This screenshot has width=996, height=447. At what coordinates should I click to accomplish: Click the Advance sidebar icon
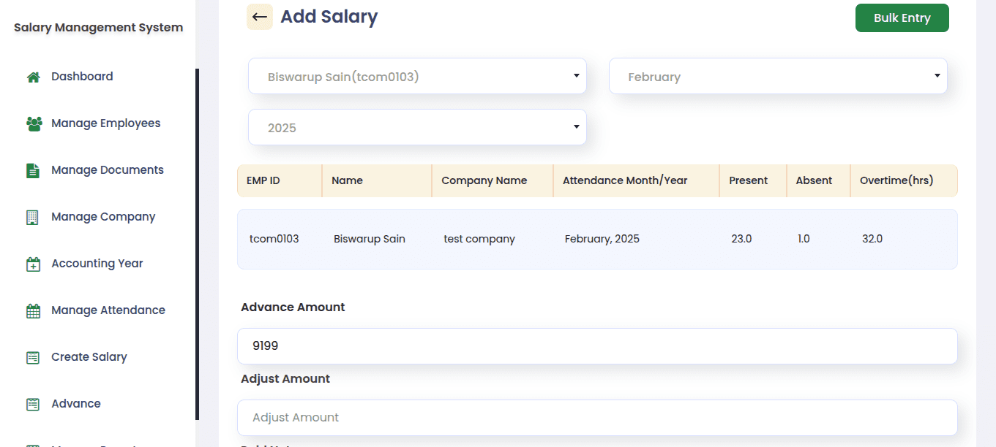point(33,404)
